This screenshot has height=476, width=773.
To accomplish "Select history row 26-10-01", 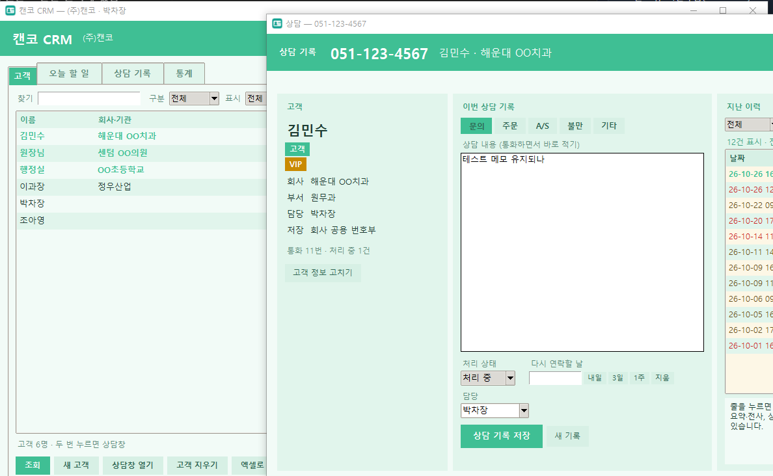I will coord(750,346).
